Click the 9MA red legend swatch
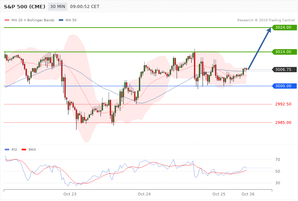The height and width of the screenshot is (201, 298). point(24,150)
